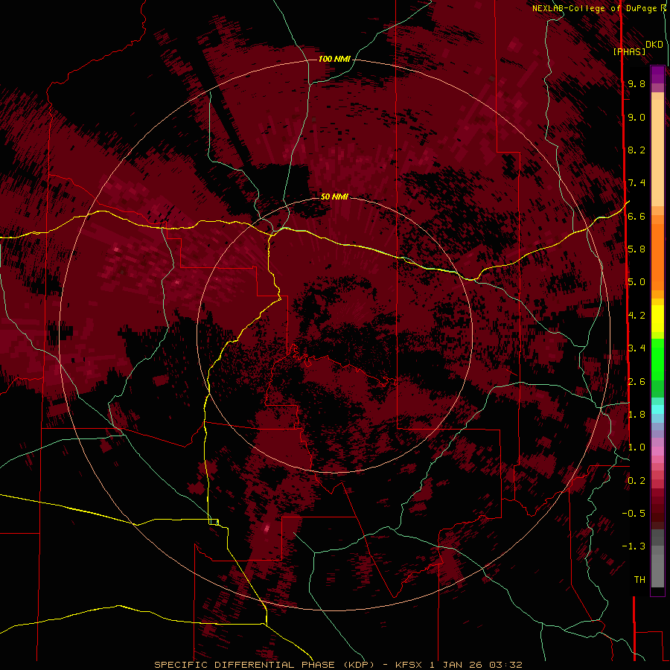The height and width of the screenshot is (670, 670).
Task: Click the purple swatch at the top of the color bar
Action: click(x=657, y=74)
